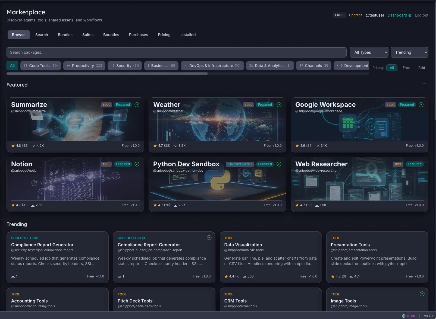Click the Search packages input field
This screenshot has height=319, width=436.
tap(177, 52)
